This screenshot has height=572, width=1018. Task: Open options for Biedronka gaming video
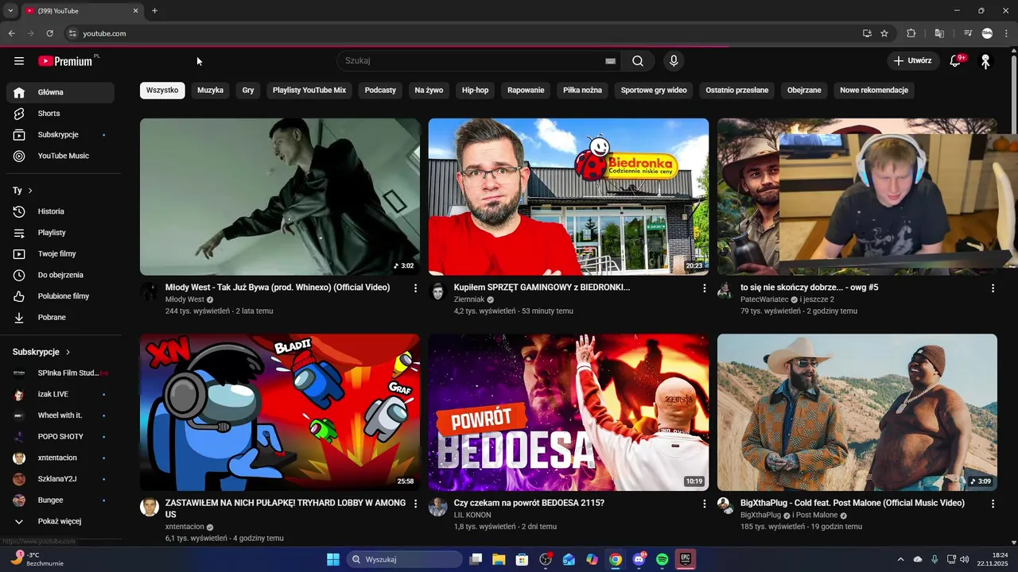[704, 288]
